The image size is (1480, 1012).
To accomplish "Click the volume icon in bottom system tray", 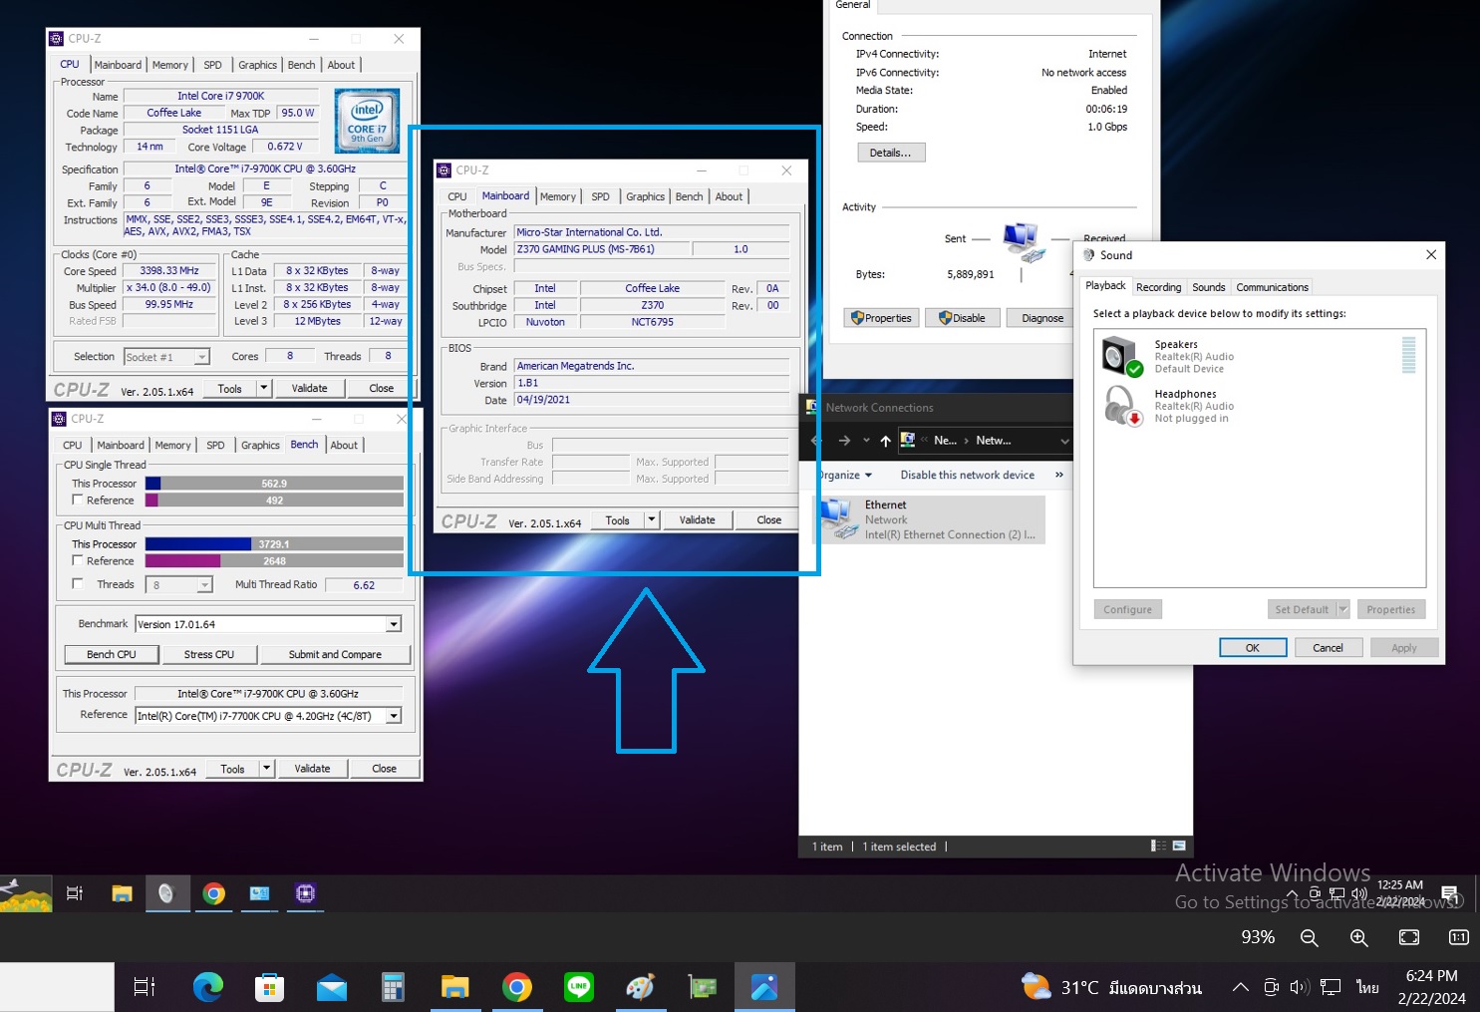I will 1300,987.
